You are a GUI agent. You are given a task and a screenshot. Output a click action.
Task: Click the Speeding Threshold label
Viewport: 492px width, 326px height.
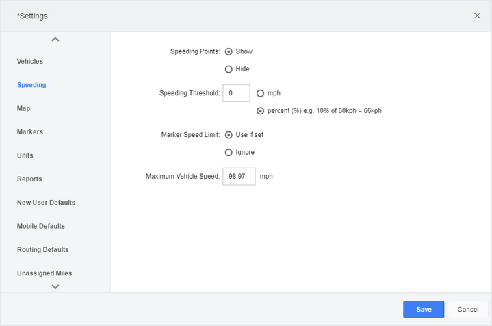190,93
